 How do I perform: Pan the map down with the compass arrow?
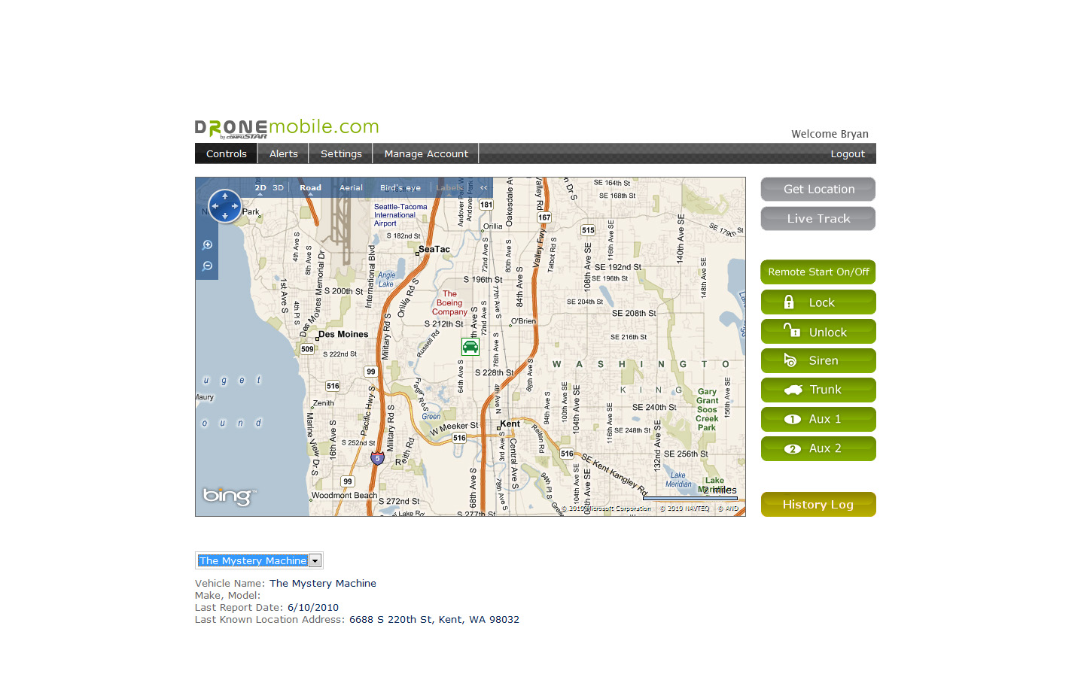tap(224, 216)
